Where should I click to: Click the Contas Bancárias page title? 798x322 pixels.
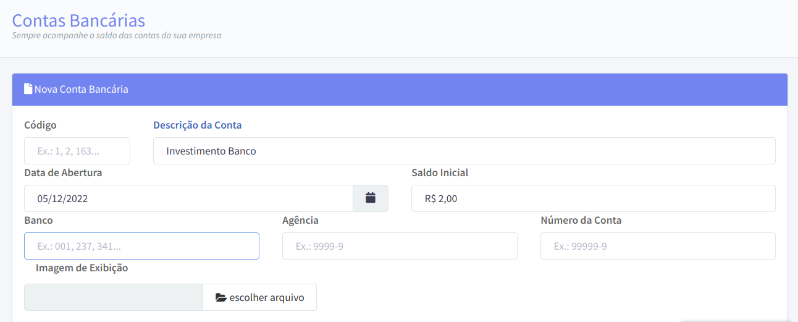(x=78, y=20)
